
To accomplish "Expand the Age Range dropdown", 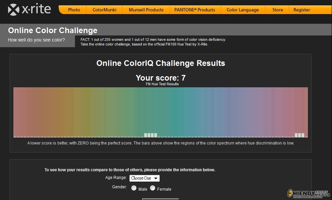I will point(144,178).
